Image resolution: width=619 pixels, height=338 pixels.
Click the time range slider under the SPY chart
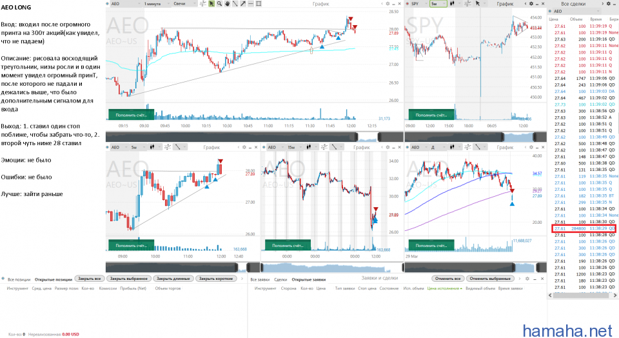475,137
